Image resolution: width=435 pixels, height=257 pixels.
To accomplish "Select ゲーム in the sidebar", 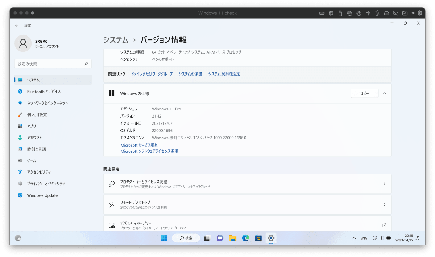I will point(53,161).
